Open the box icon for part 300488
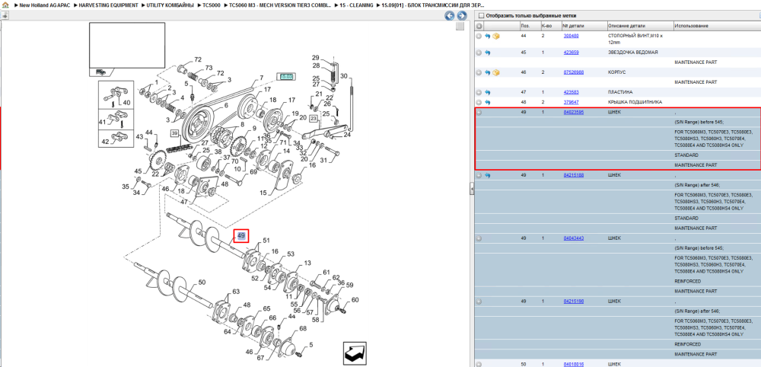This screenshot has height=367, width=761. [496, 36]
